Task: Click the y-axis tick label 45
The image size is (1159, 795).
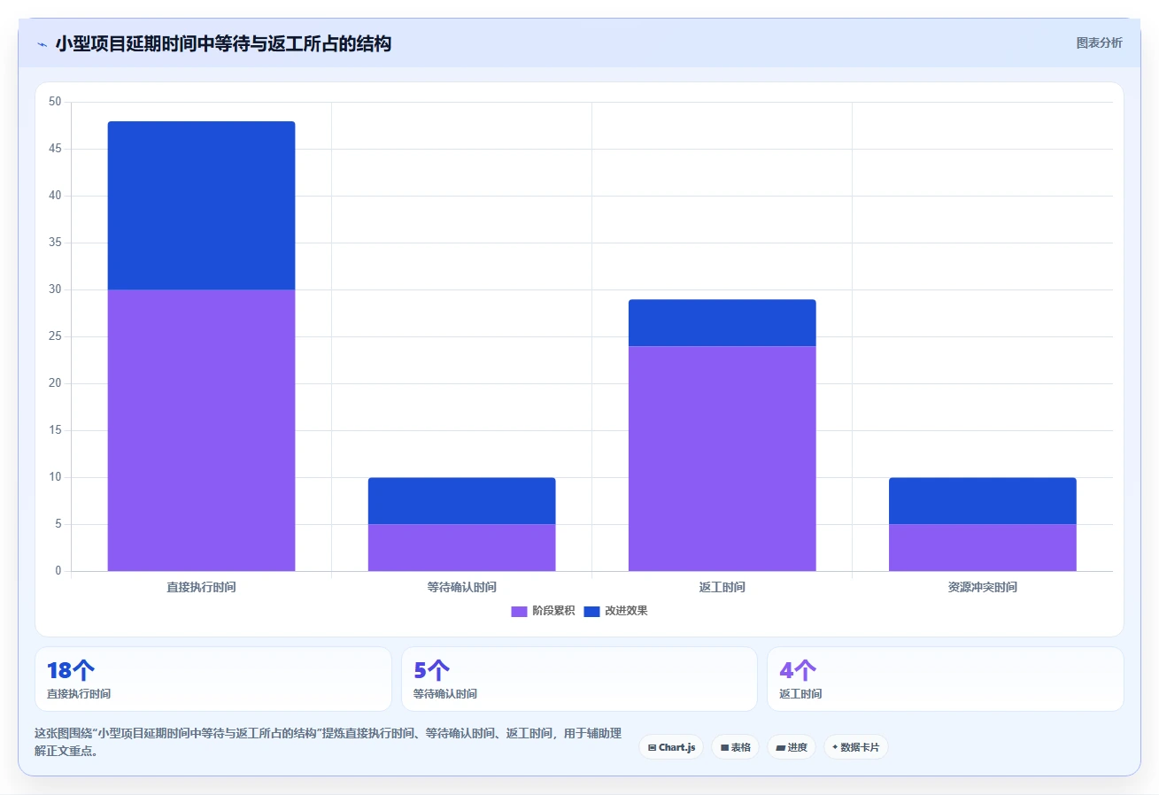Action: pos(55,149)
